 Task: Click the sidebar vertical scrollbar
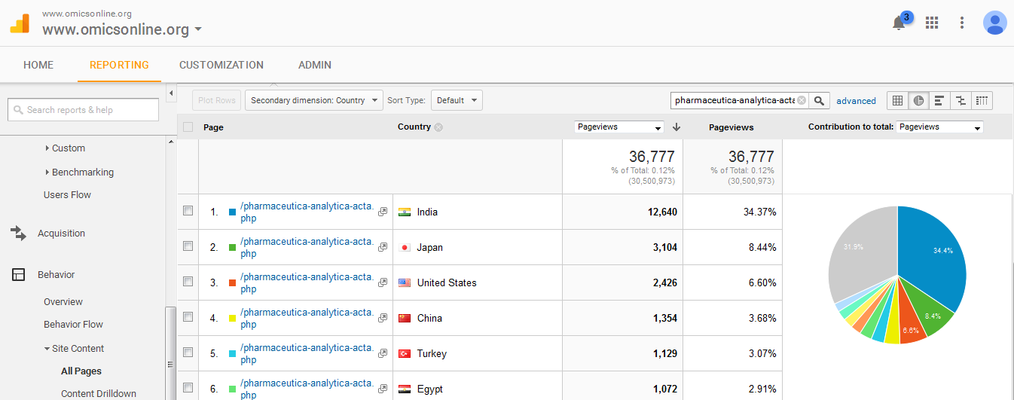point(170,353)
